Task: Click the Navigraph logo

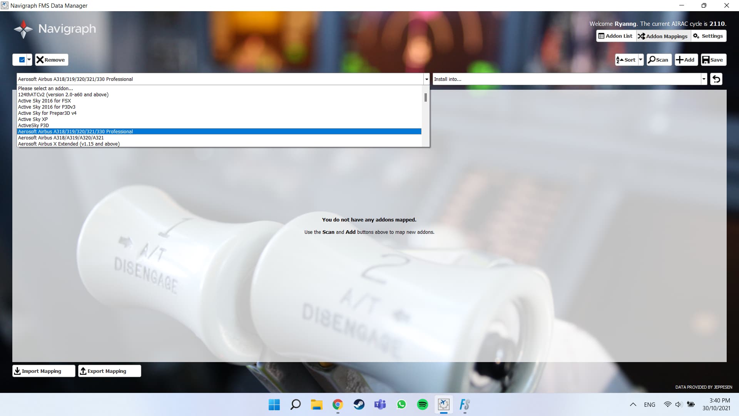Action: pyautogui.click(x=55, y=29)
